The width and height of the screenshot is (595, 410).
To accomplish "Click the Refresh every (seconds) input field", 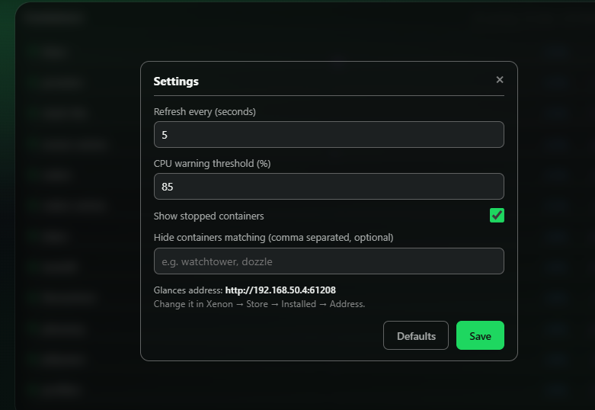I will (329, 134).
